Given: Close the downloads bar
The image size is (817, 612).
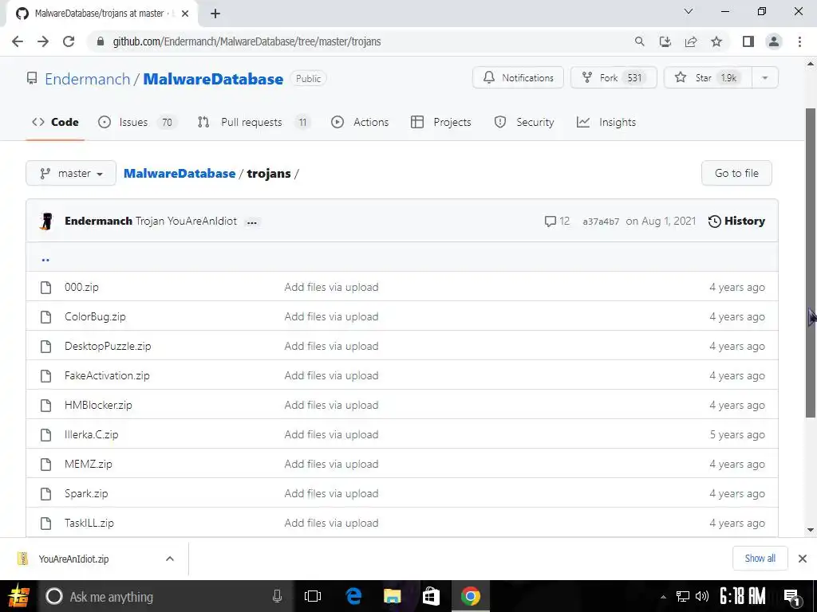Looking at the screenshot, I should click(803, 559).
